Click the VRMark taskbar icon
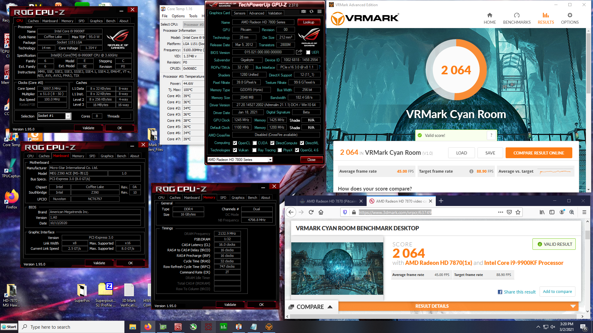593x333 pixels. pos(269,327)
